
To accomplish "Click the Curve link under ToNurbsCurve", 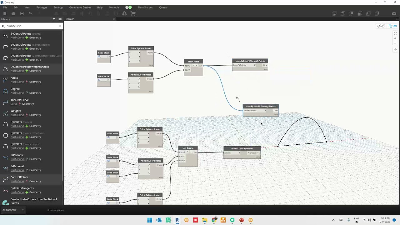I will [x=14, y=104].
